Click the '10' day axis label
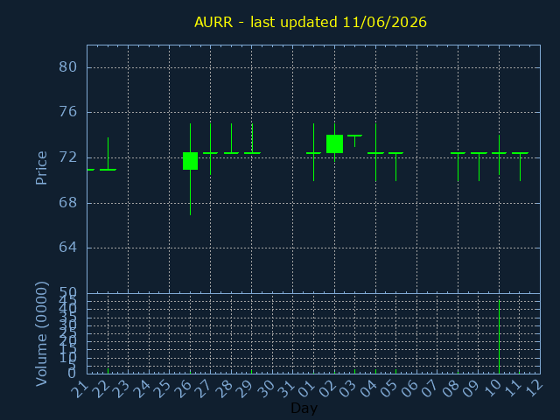The height and width of the screenshot is (420, 560). (x=492, y=388)
